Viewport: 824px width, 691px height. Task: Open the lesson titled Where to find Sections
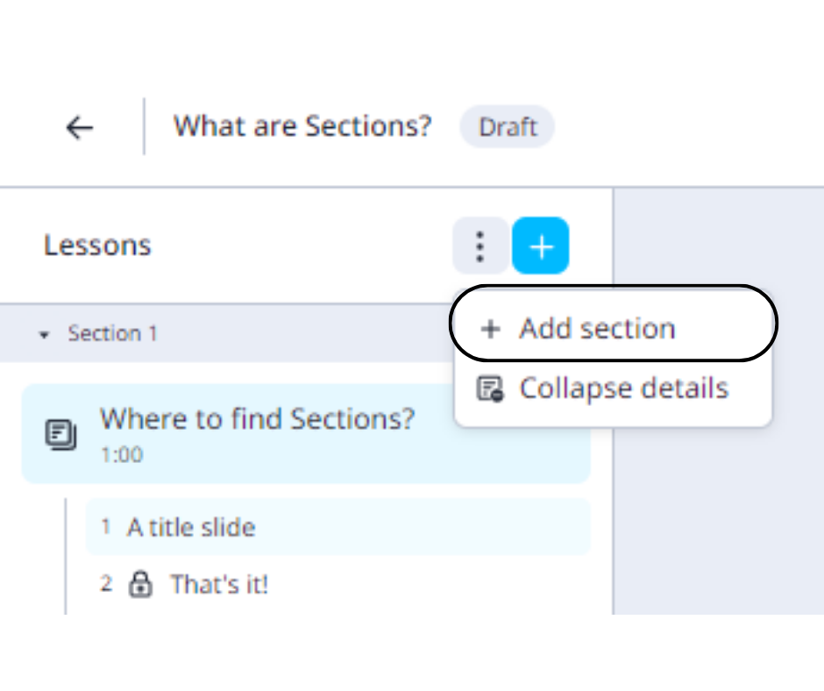click(x=257, y=419)
